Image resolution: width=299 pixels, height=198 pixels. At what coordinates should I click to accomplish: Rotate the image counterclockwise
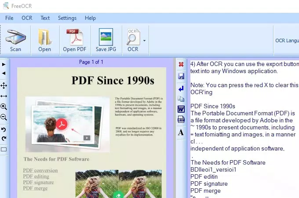coord(4,130)
